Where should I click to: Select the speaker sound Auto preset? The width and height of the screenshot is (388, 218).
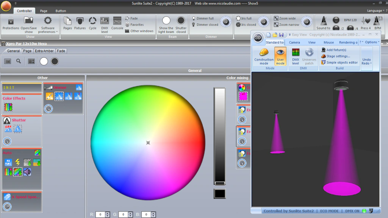(x=27, y=172)
